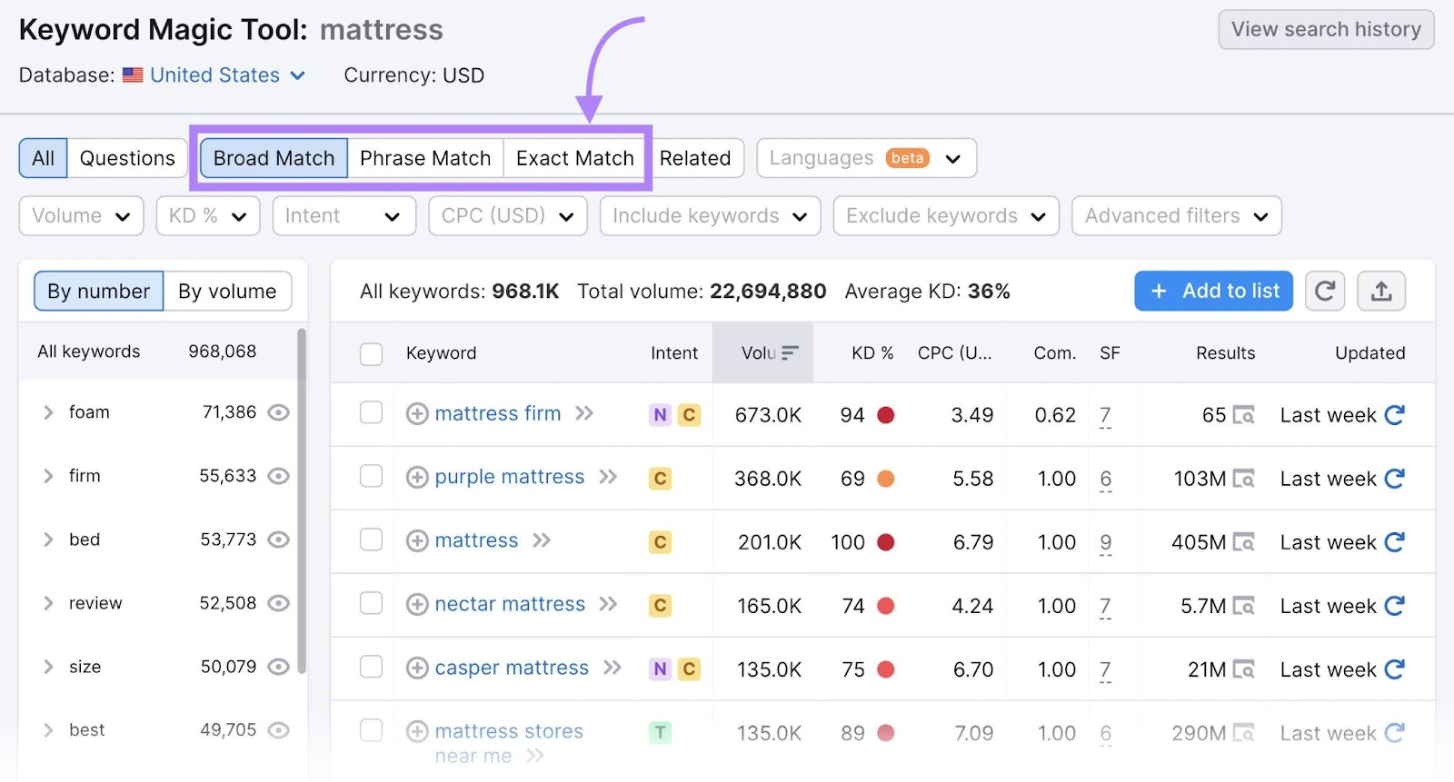Viewport: 1454px width, 782px height.
Task: Tick the select-all checkbox in the table header
Action: tap(371, 353)
